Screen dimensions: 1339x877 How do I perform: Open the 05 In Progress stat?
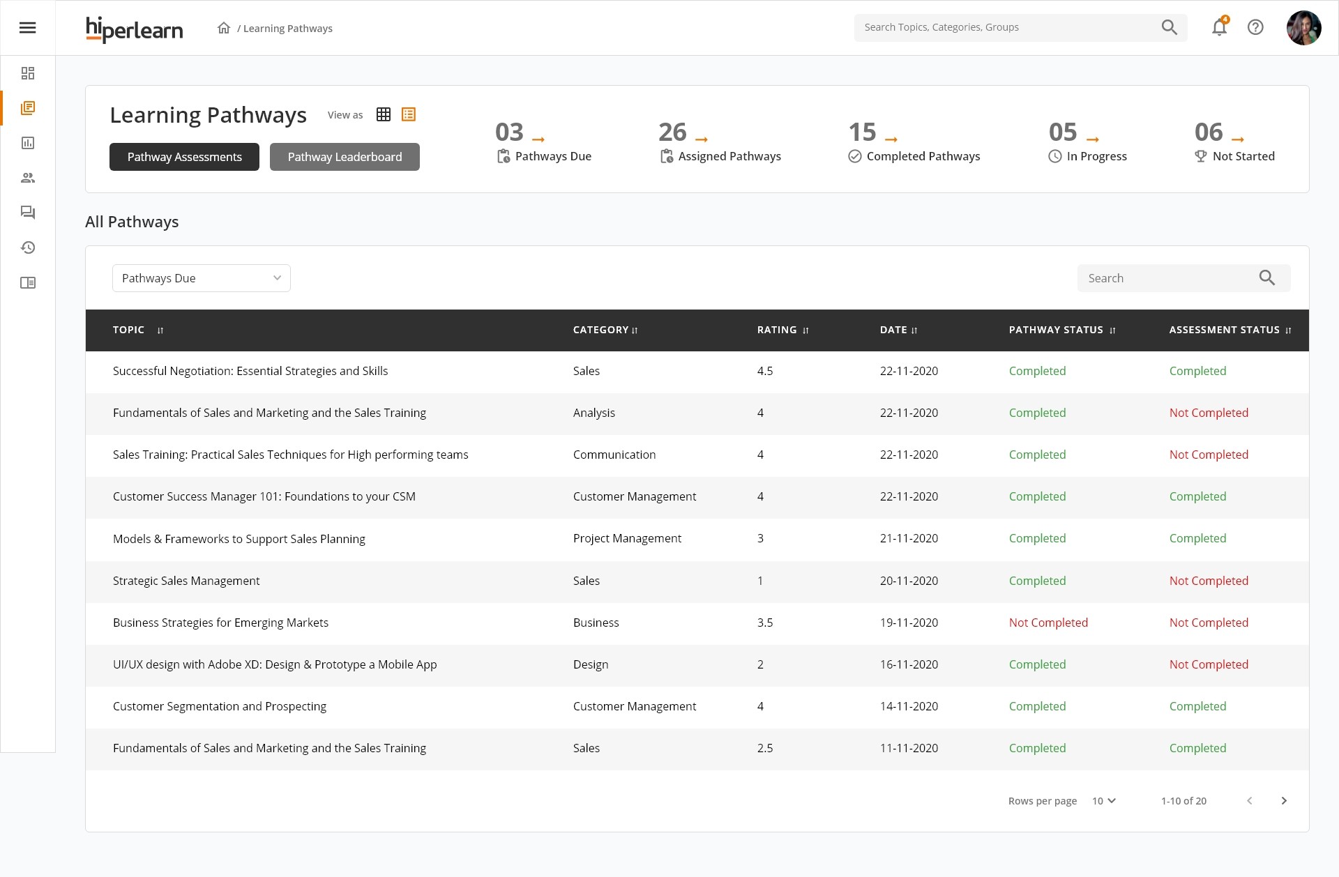1087,142
